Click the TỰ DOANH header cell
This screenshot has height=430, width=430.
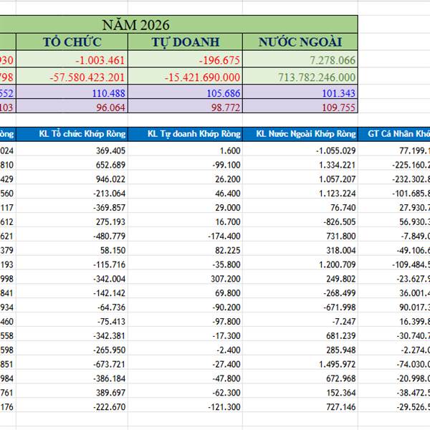pyautogui.click(x=186, y=42)
